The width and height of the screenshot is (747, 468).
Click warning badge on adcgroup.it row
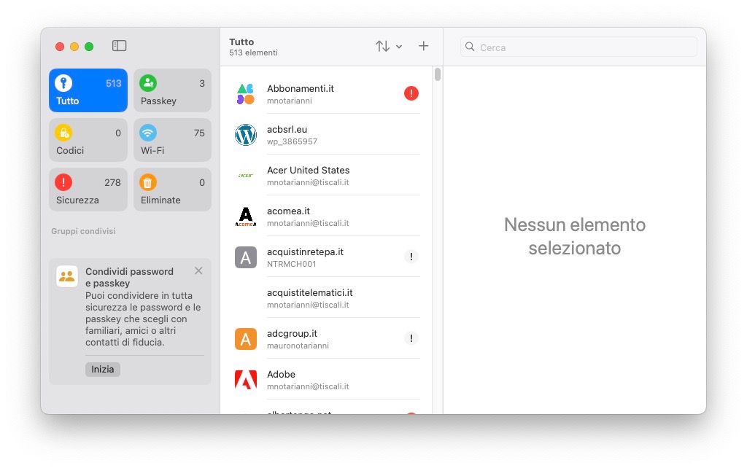tap(411, 338)
